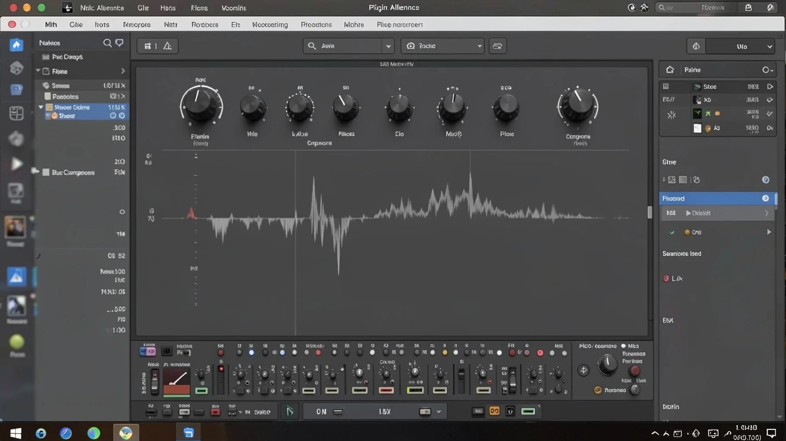The width and height of the screenshot is (786, 441).
Task: Expand the chevron on the Mill Dxicldt row
Action: pos(766,213)
